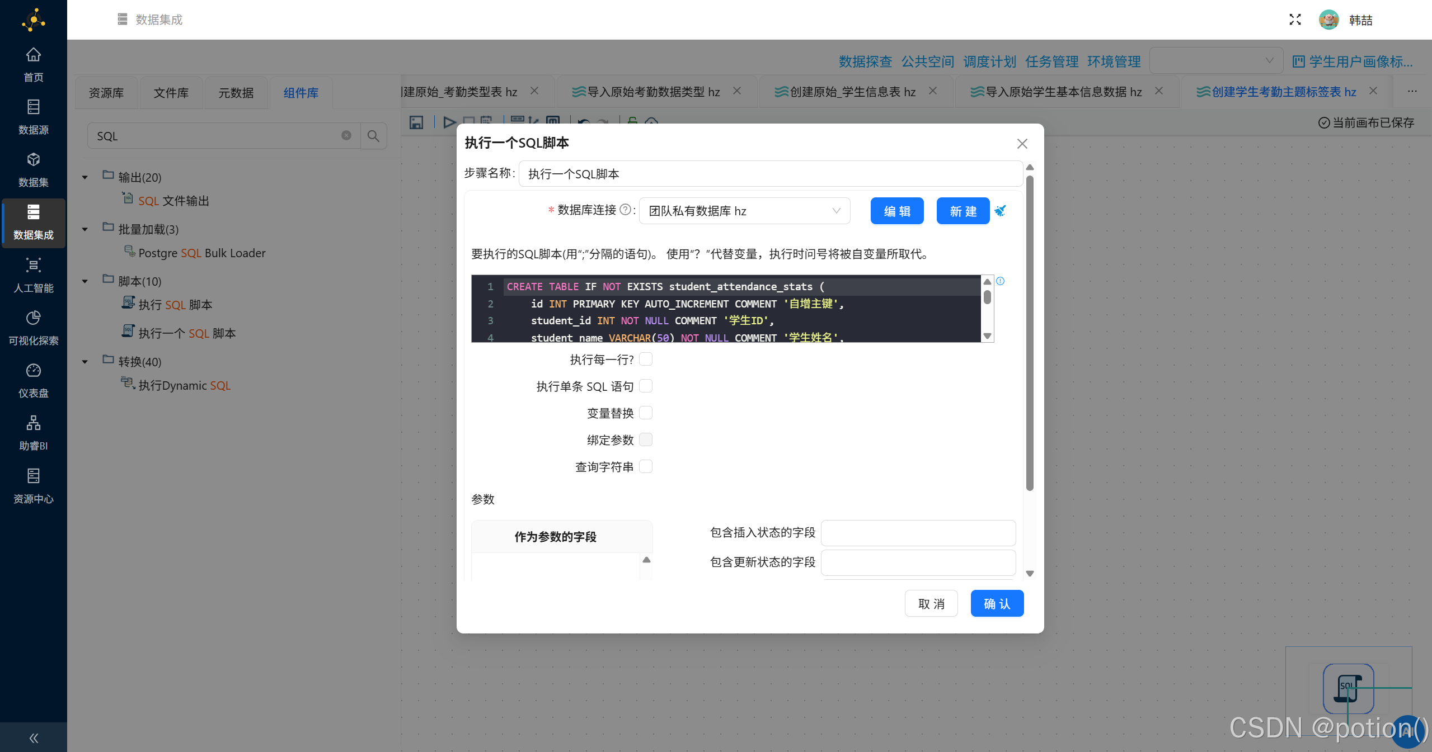
Task: Open the 任务管理 link
Action: pyautogui.click(x=1051, y=61)
